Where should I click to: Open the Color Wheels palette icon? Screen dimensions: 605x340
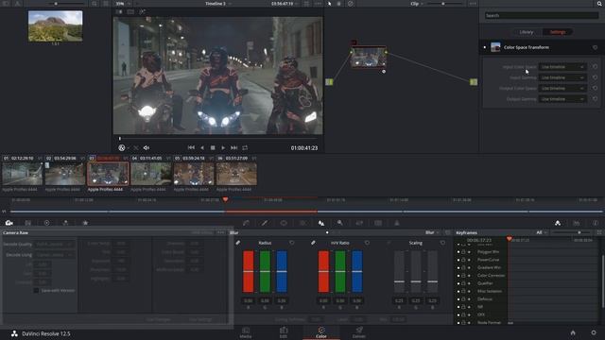[x=46, y=223]
